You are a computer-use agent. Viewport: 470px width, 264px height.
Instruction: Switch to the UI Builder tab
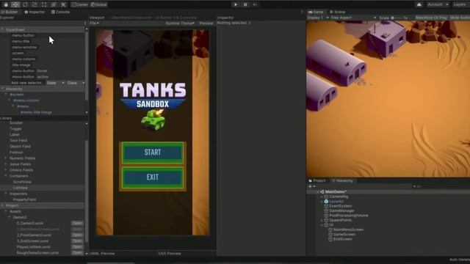(10, 12)
